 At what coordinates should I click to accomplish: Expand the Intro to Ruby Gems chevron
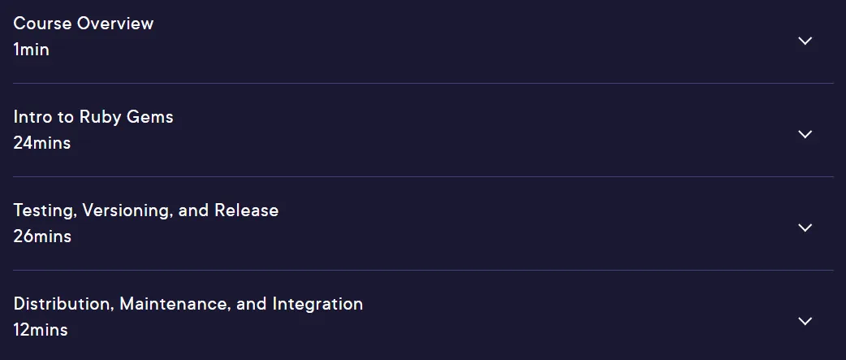(x=805, y=134)
